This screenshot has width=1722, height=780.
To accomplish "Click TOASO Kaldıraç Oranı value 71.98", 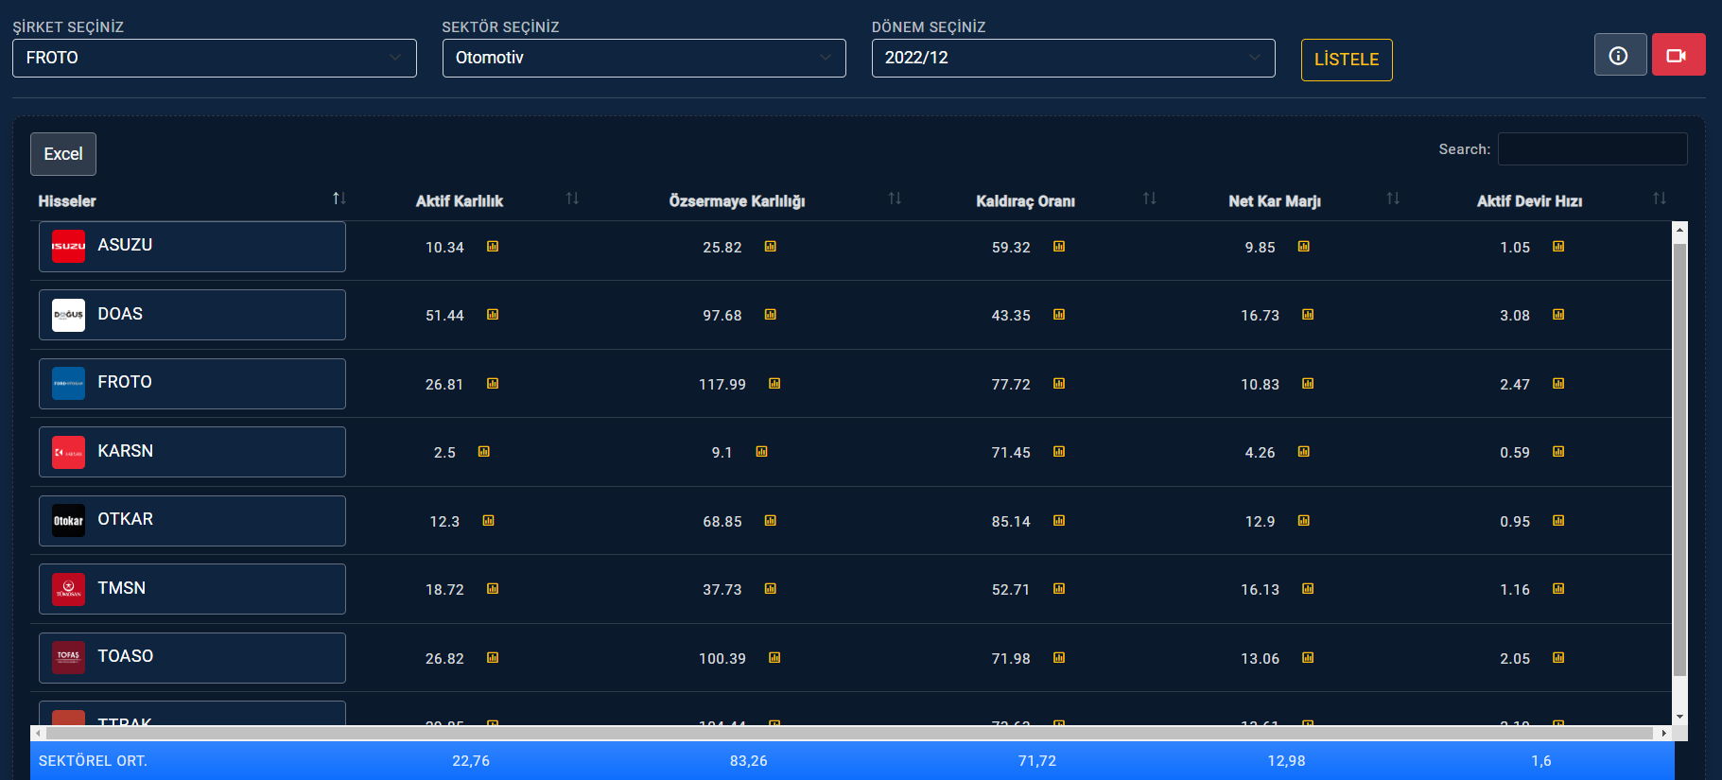I will pos(1011,659).
